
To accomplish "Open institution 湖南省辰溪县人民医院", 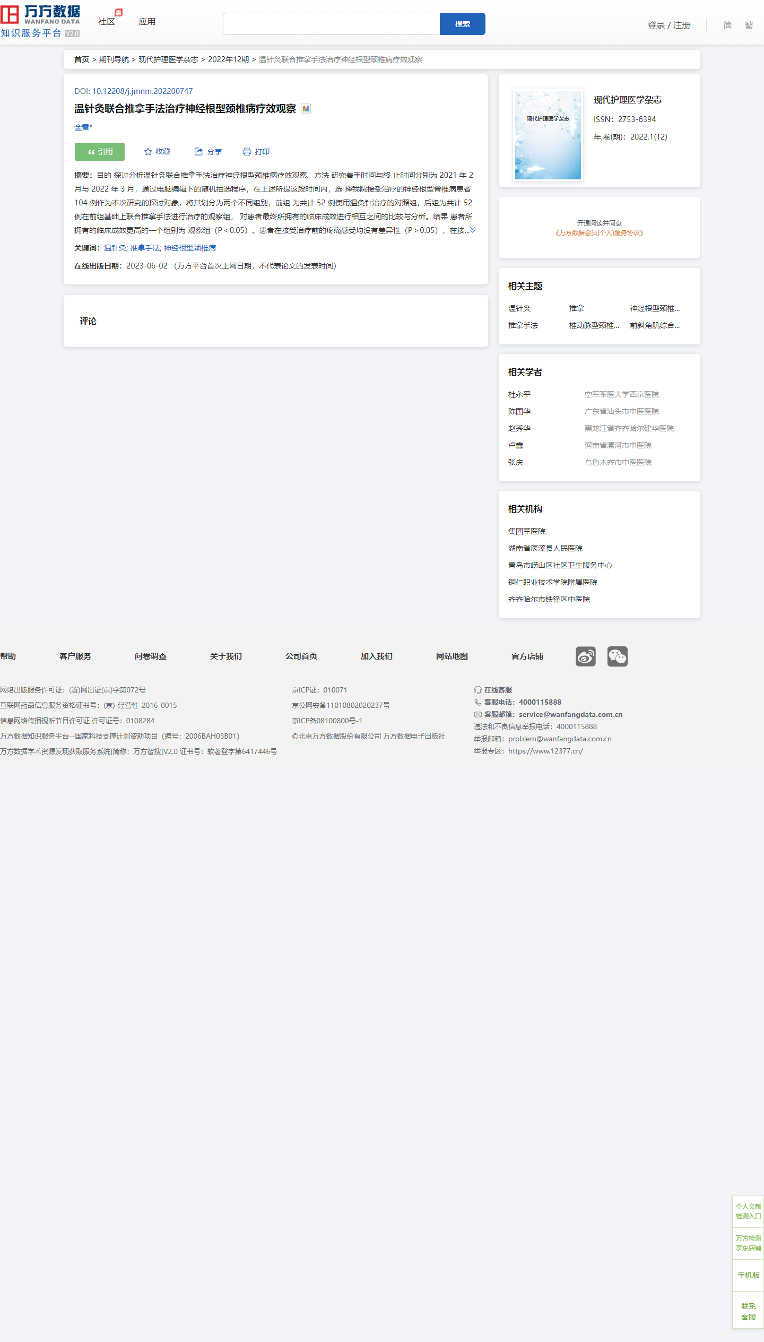I will (545, 548).
